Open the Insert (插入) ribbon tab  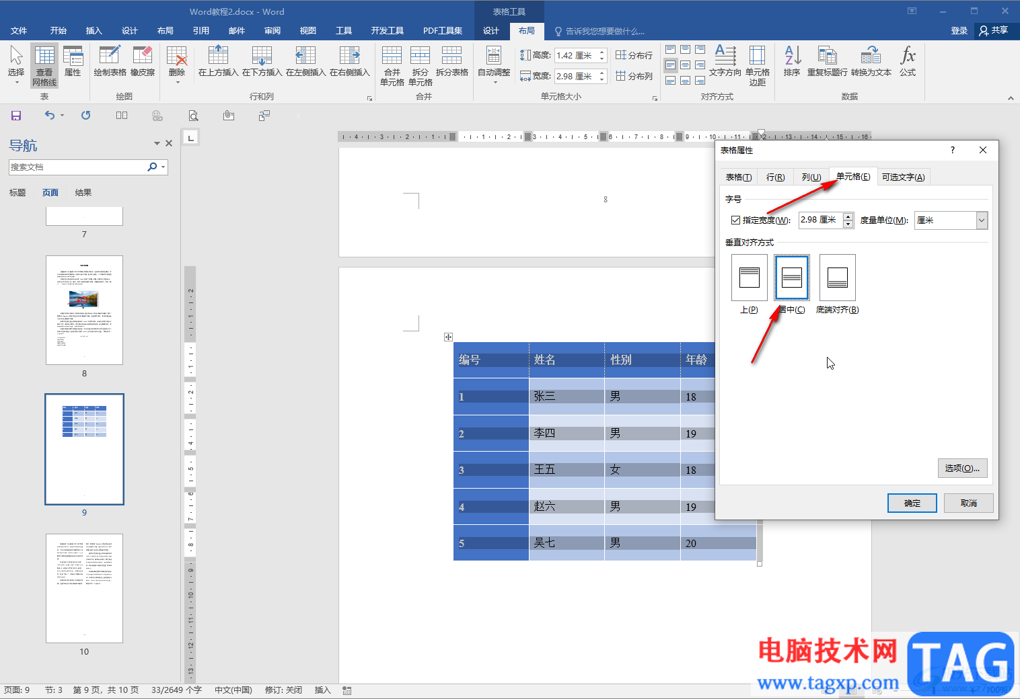[x=94, y=31]
